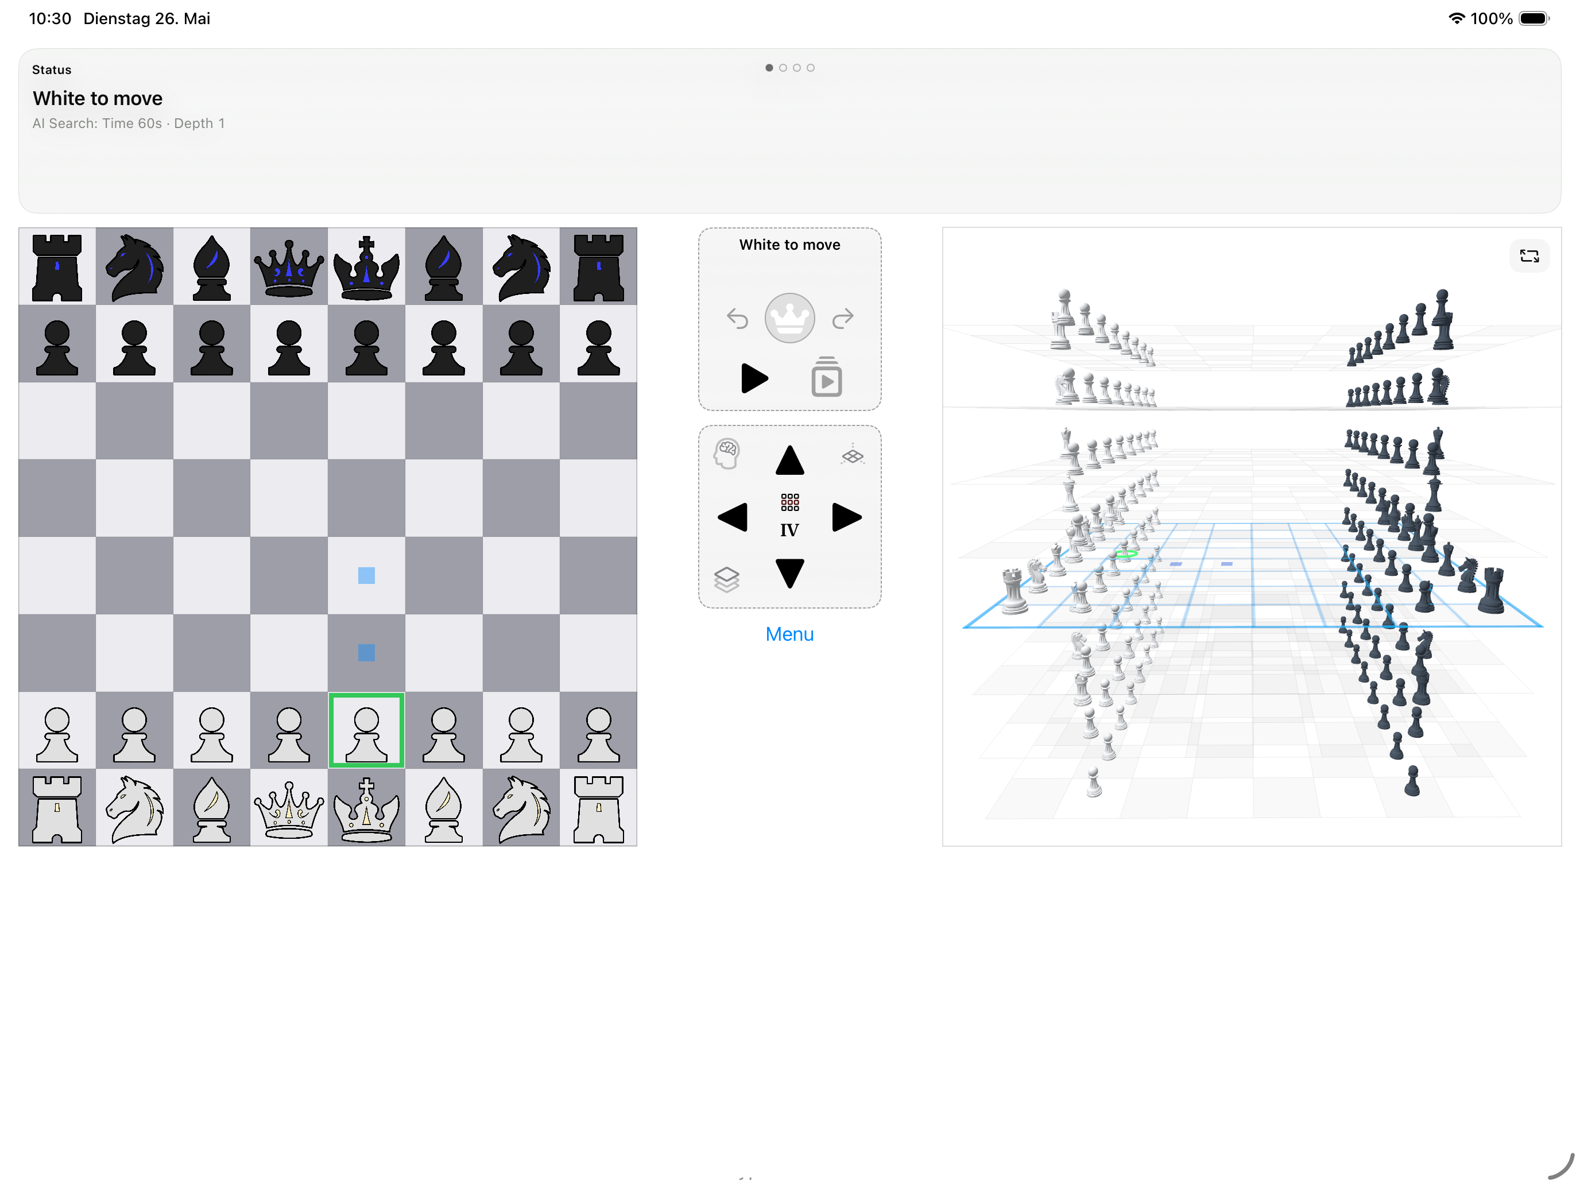1580x1185 pixels.
Task: Open the AI brain settings icon
Action: tap(727, 454)
